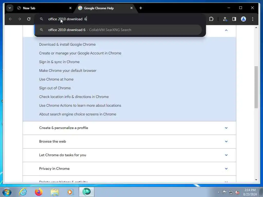263x197 pixels.
Task: Open Chrome Labs flask icon
Action: click(225, 19)
